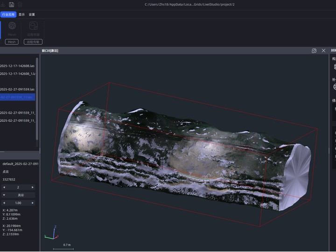The height and width of the screenshot is (252, 336).
Task: Decrease point size value 2 with left arrow
Action: coord(4,187)
